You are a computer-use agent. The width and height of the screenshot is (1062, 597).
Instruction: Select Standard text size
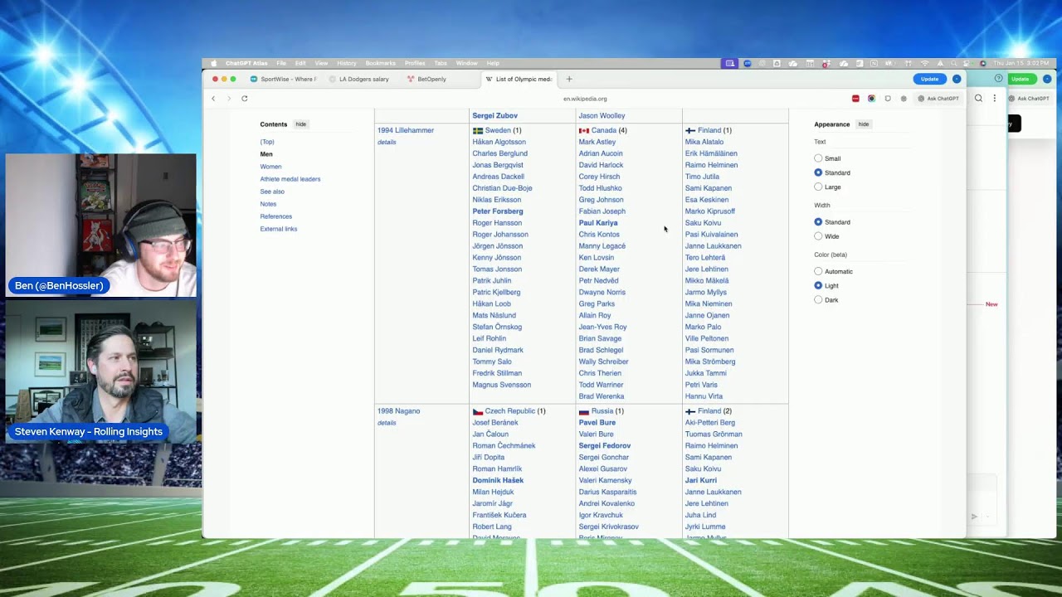(818, 172)
